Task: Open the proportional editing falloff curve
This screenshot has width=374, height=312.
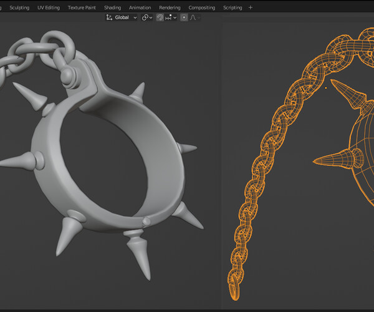Action: point(194,17)
